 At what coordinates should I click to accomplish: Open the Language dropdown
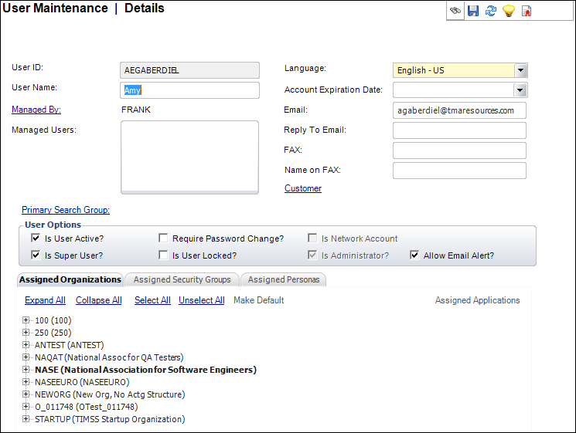tap(520, 70)
